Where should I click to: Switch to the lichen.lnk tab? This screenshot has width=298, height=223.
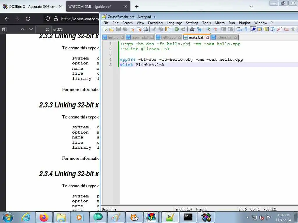click(x=224, y=37)
